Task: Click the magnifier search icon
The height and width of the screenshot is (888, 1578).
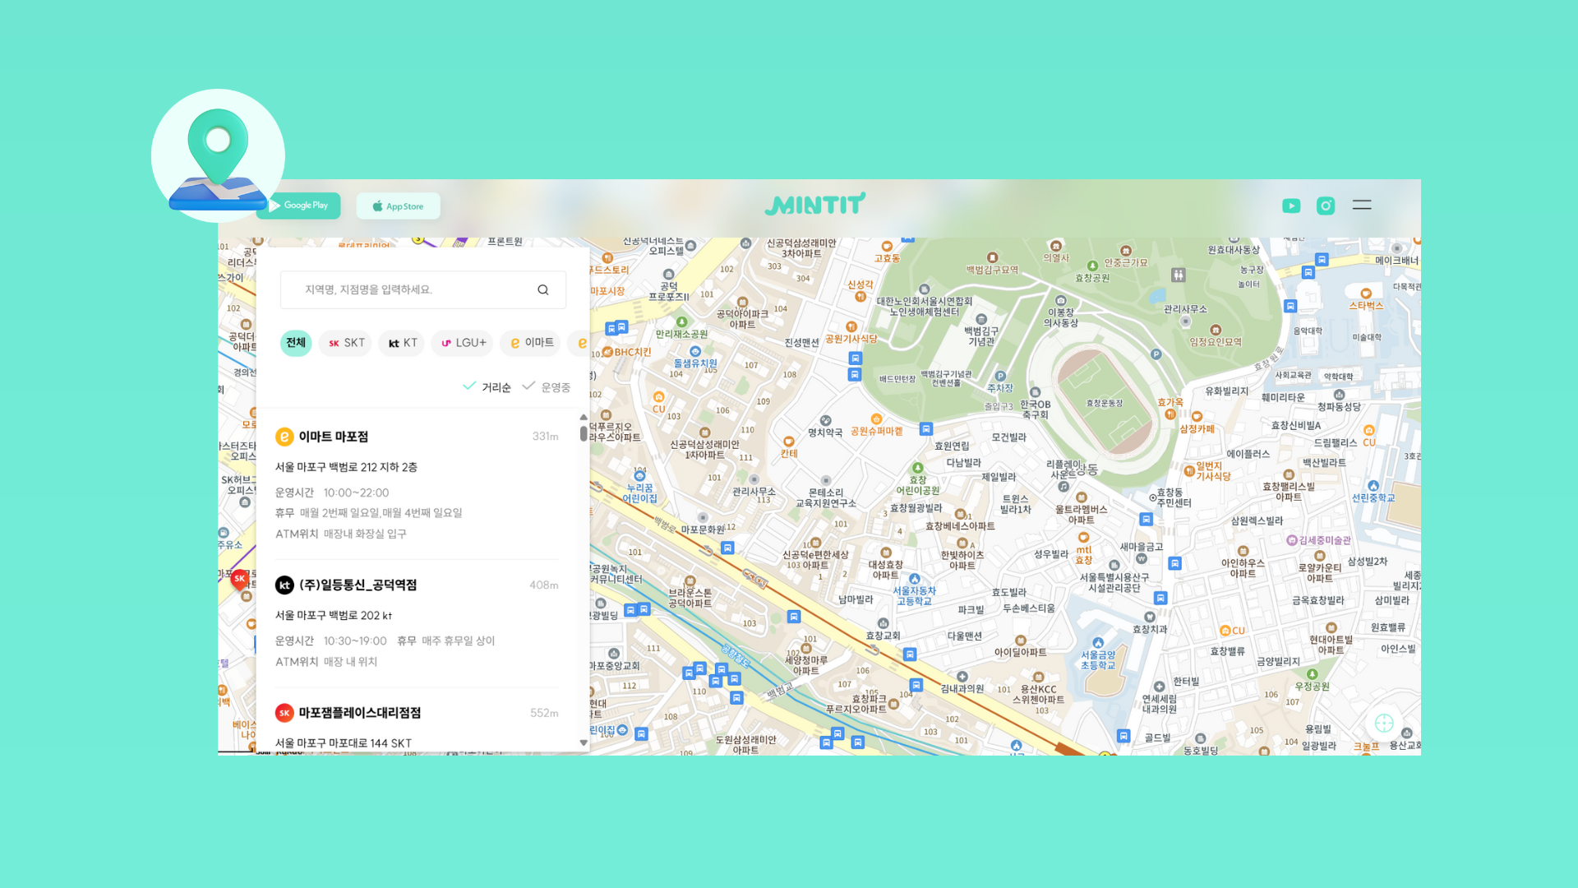Action: [543, 289]
